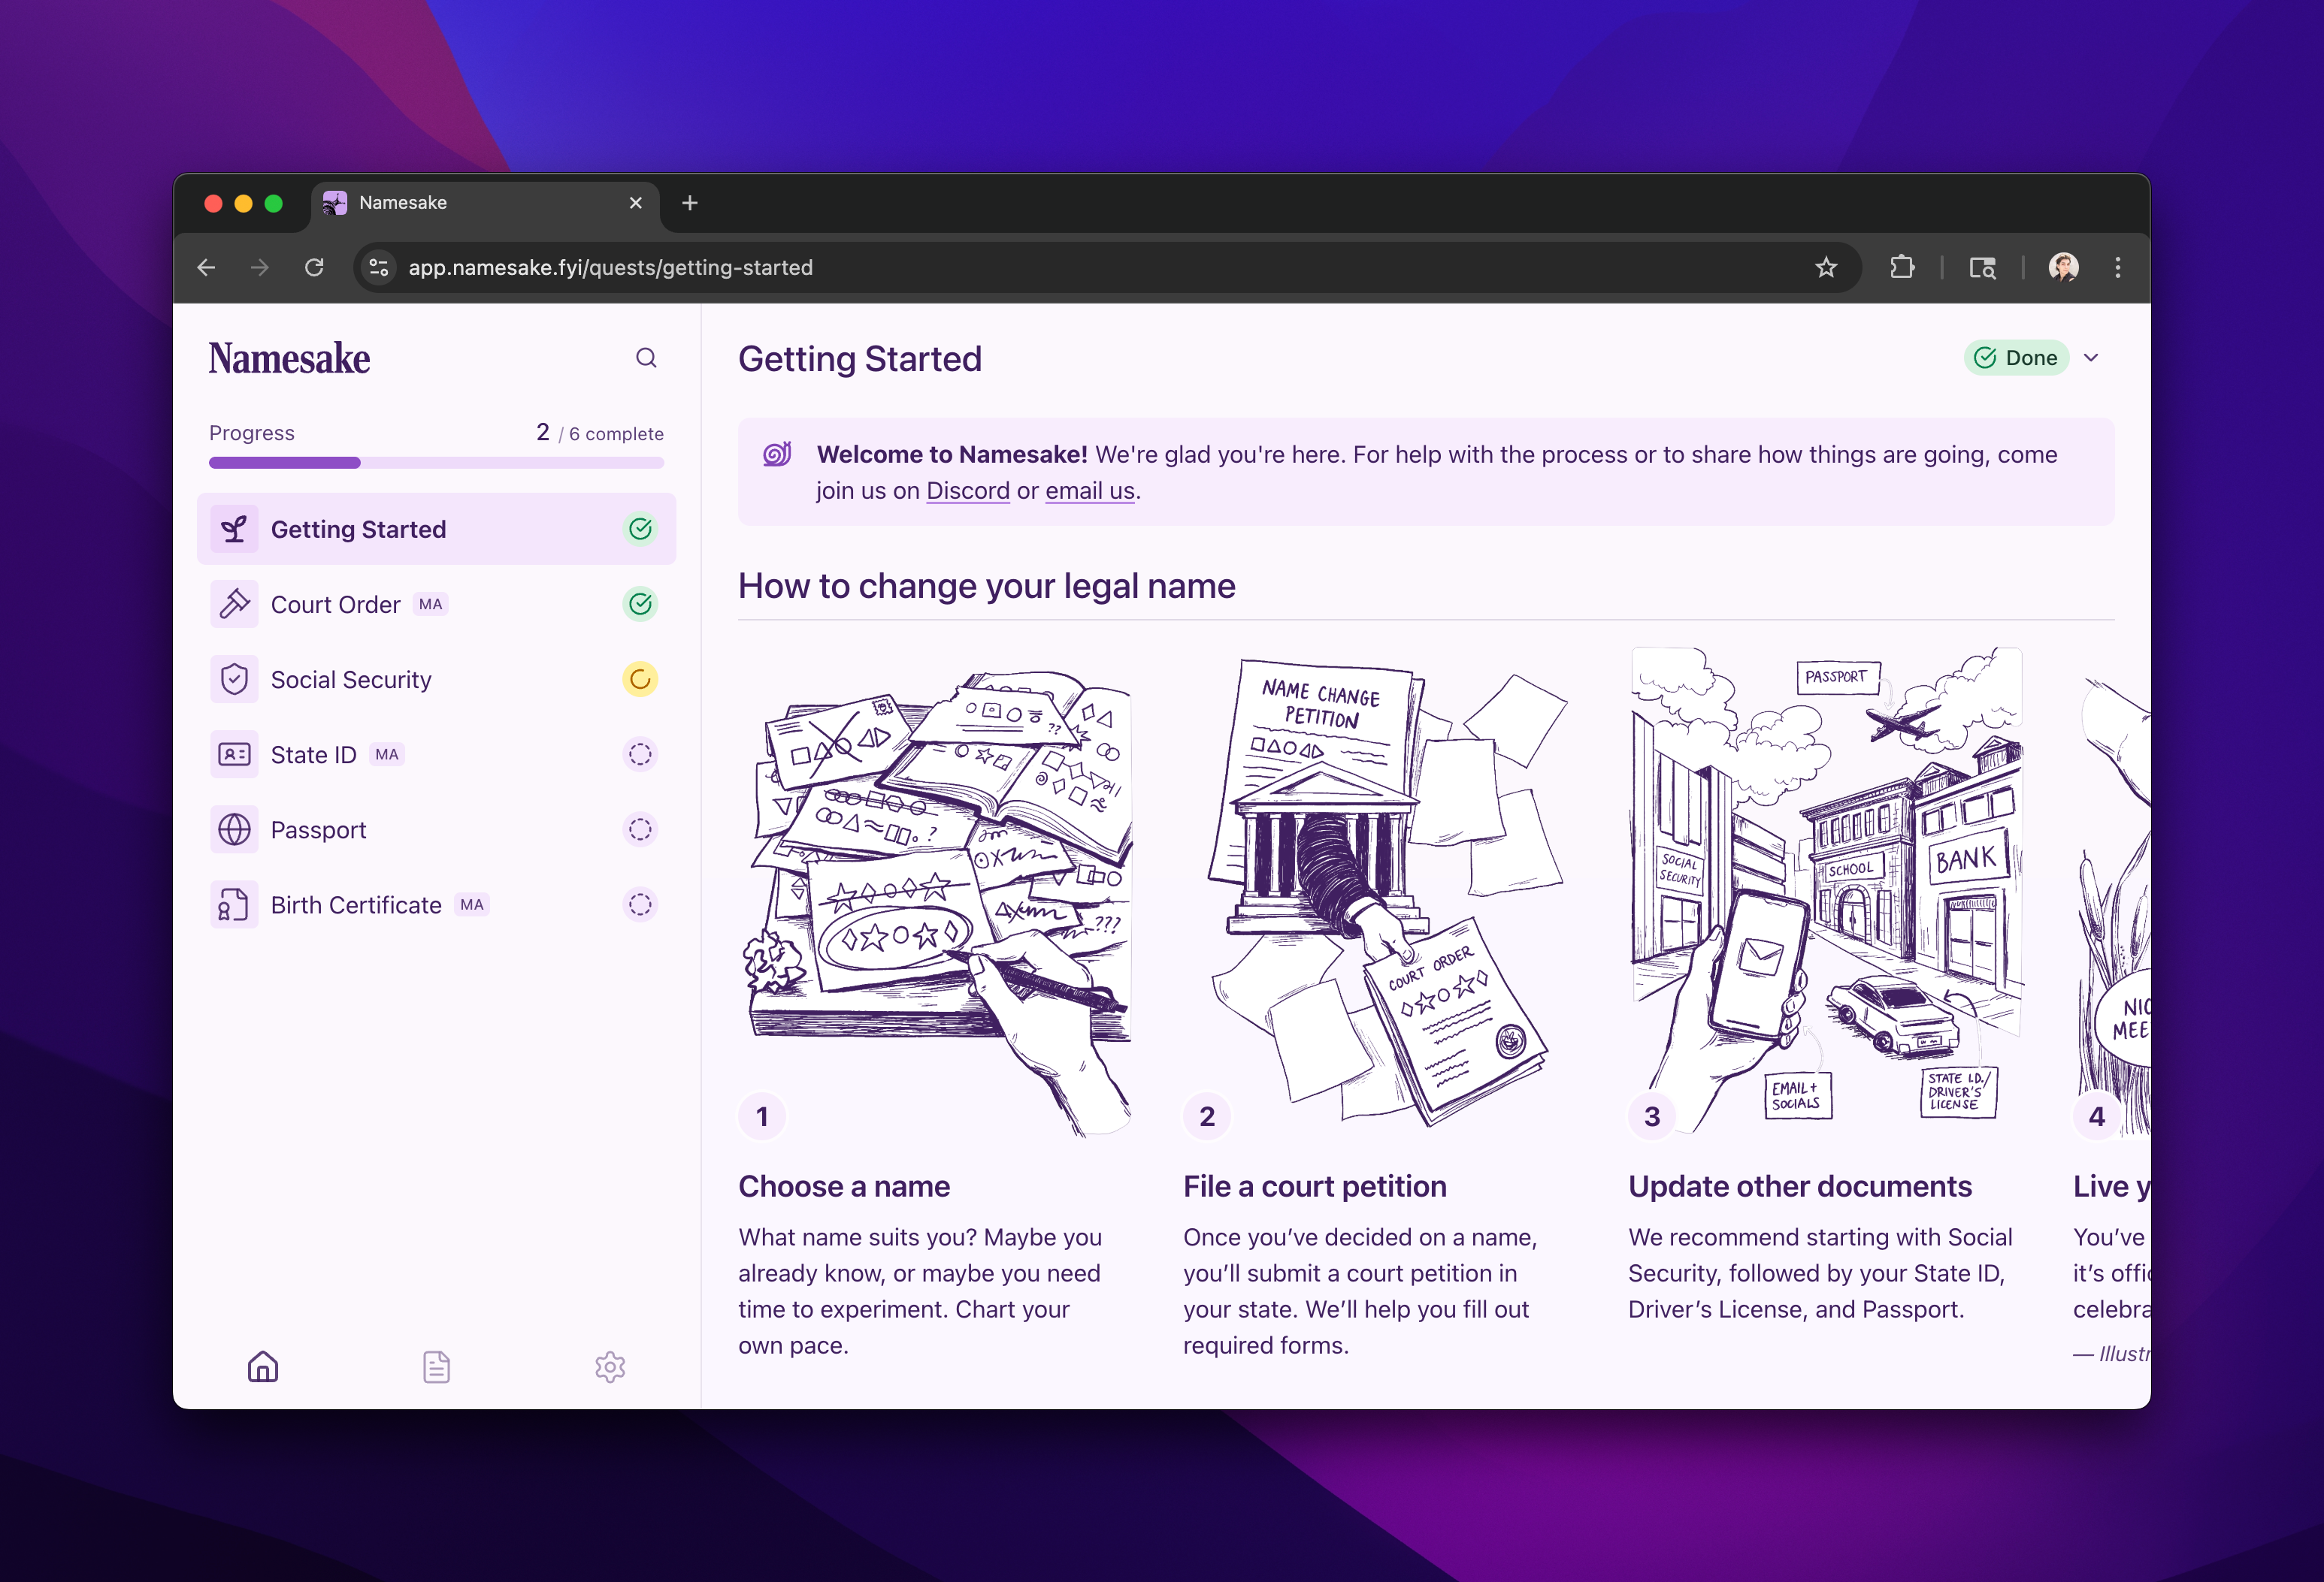Open the Discord link
The height and width of the screenshot is (1582, 2324).
click(x=968, y=491)
